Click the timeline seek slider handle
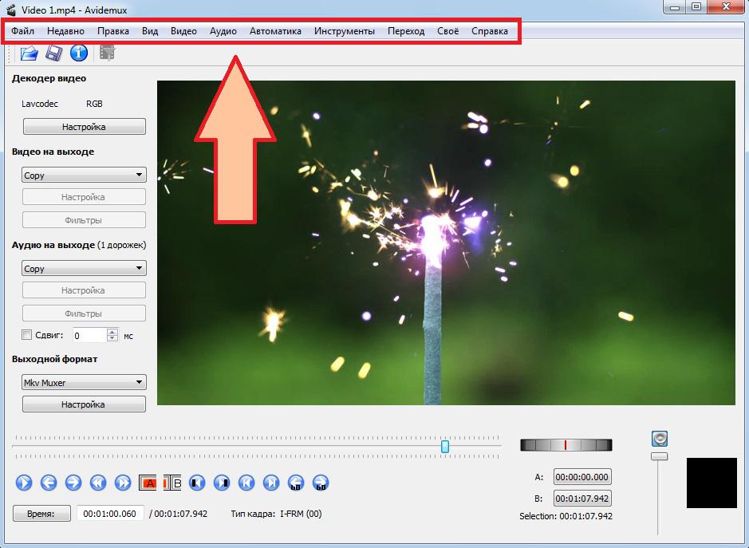The width and height of the screenshot is (749, 548). click(445, 447)
